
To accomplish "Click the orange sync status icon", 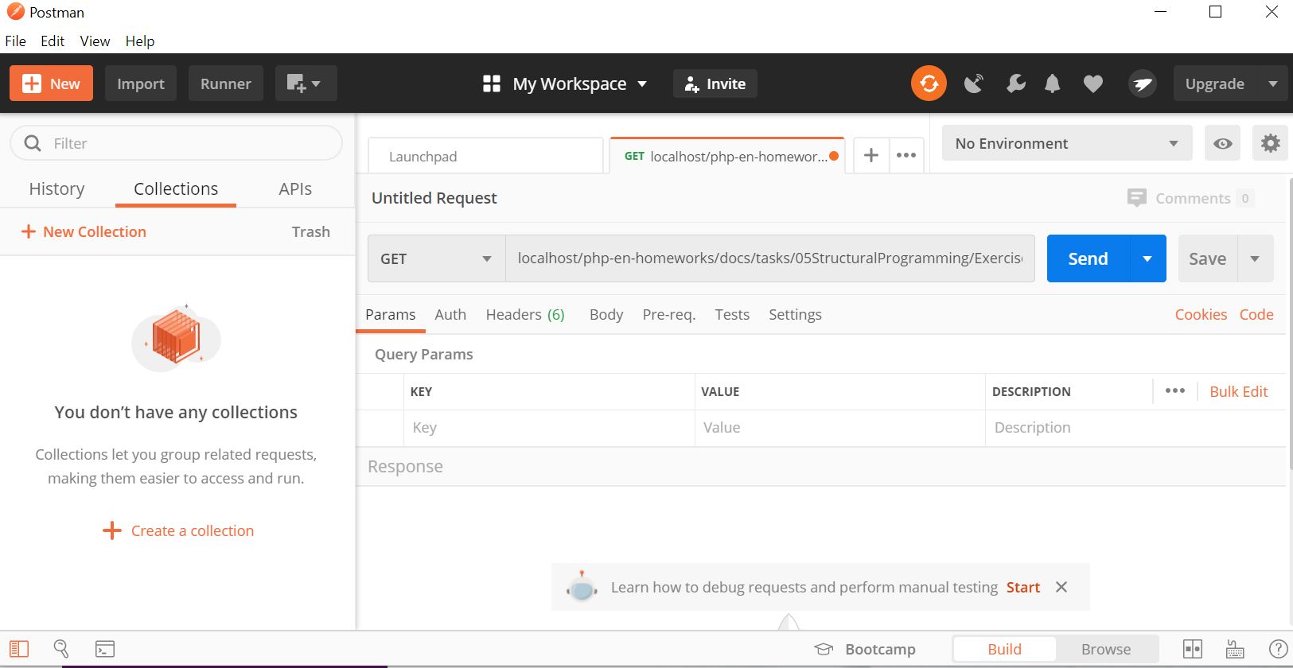I will tap(929, 83).
